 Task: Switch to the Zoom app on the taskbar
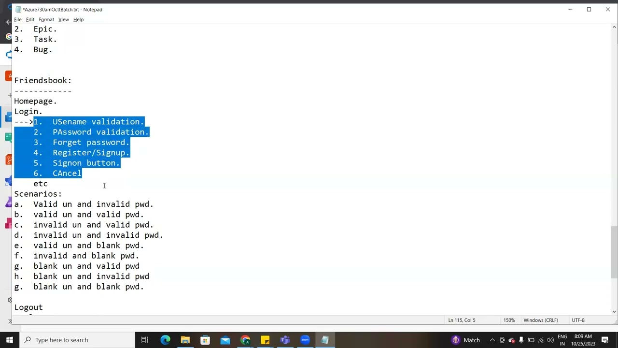(305, 340)
